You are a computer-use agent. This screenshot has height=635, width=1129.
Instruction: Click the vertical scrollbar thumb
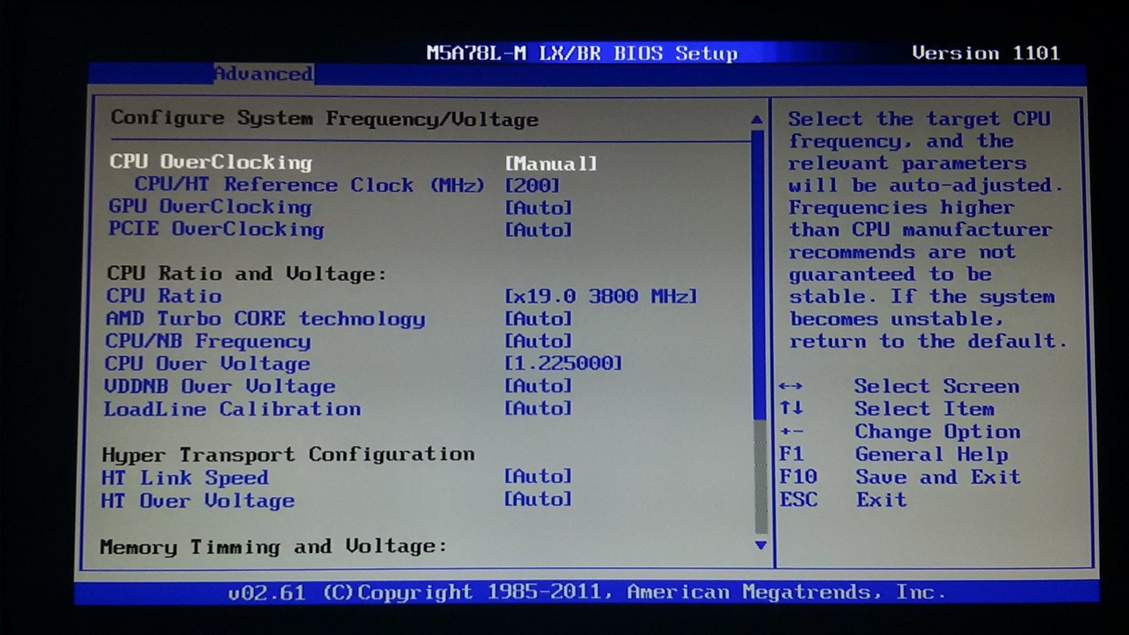(x=759, y=275)
